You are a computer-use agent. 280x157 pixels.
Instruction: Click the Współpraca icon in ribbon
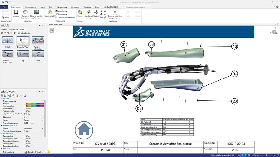click(56, 11)
